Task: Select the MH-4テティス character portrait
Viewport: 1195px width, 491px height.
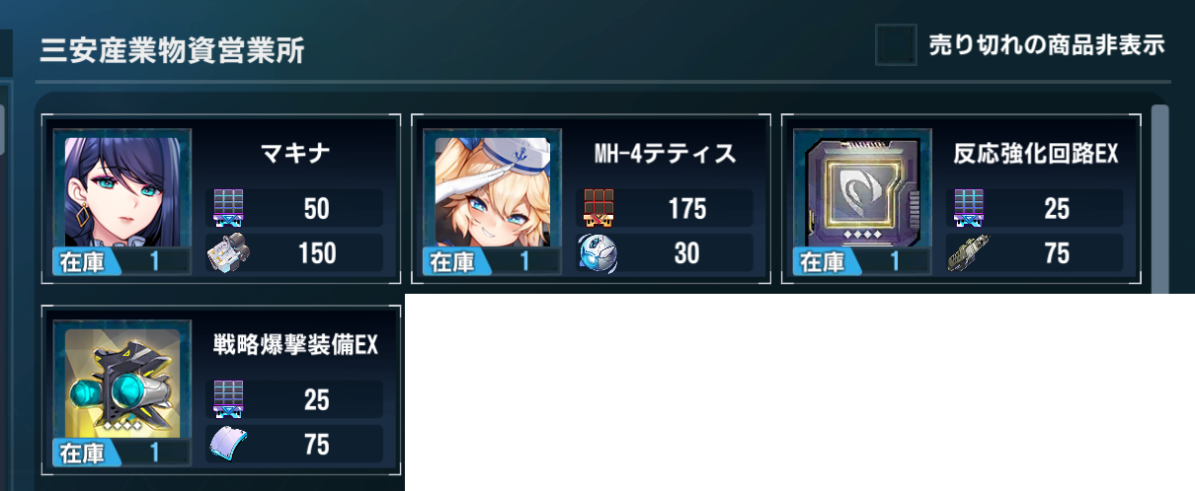Action: pyautogui.click(x=493, y=191)
